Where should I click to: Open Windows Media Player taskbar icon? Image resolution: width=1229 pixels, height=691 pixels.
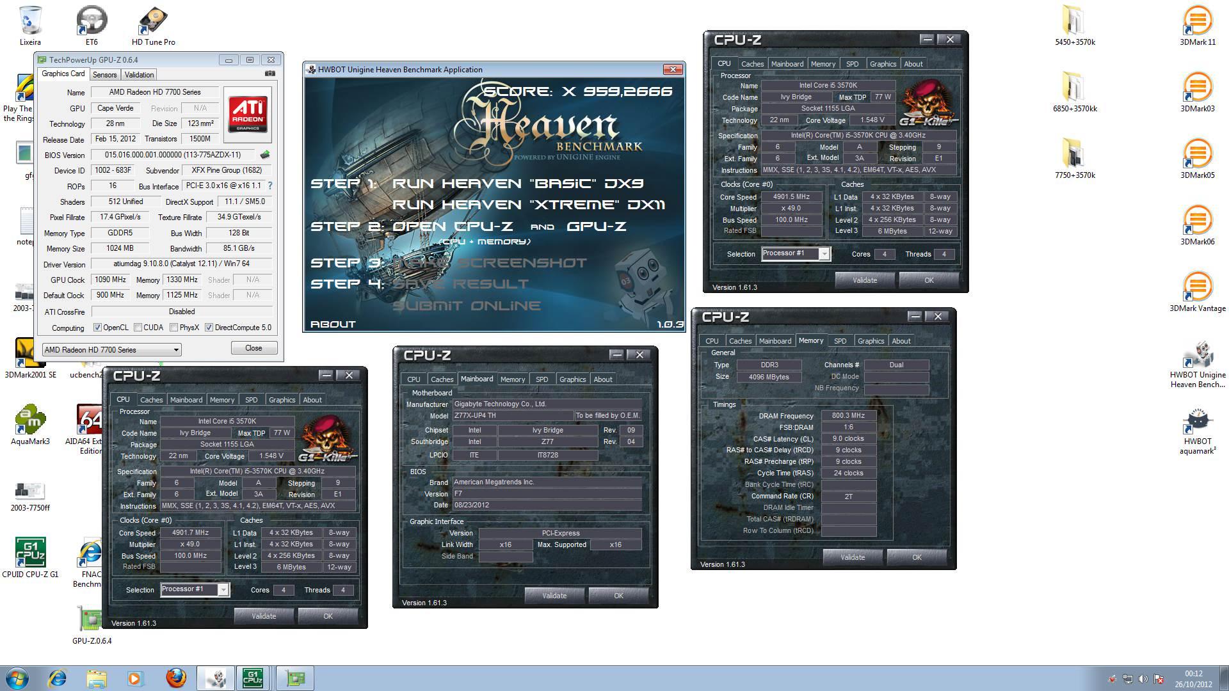coord(135,678)
